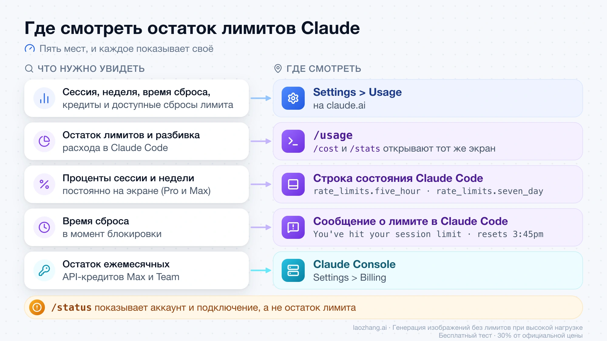Click the API-кредитов Max и Team line
The image size is (607, 341).
[121, 277]
